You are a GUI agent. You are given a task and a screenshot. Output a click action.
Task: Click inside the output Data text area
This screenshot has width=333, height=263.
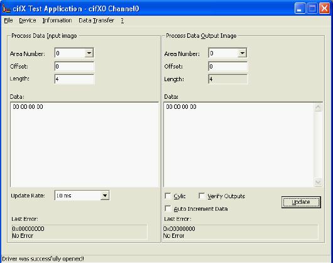239,145
